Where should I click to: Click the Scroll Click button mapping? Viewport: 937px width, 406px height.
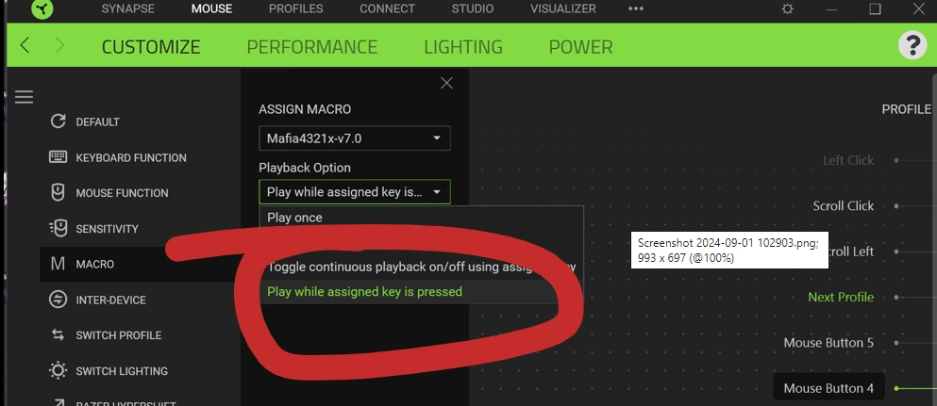click(x=844, y=206)
